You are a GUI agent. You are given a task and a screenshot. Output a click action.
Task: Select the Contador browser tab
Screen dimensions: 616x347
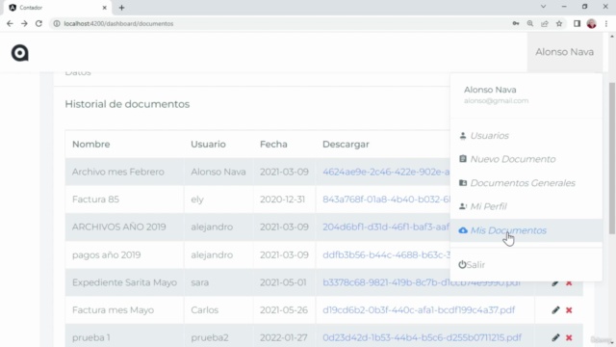[x=57, y=8]
